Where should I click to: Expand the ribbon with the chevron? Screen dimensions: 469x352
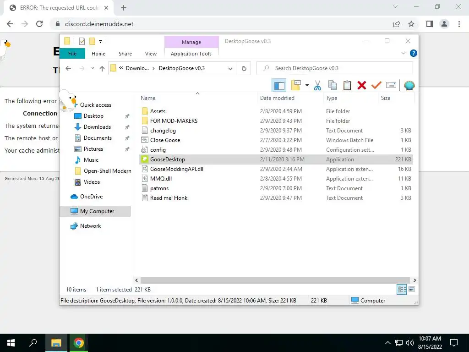click(403, 53)
